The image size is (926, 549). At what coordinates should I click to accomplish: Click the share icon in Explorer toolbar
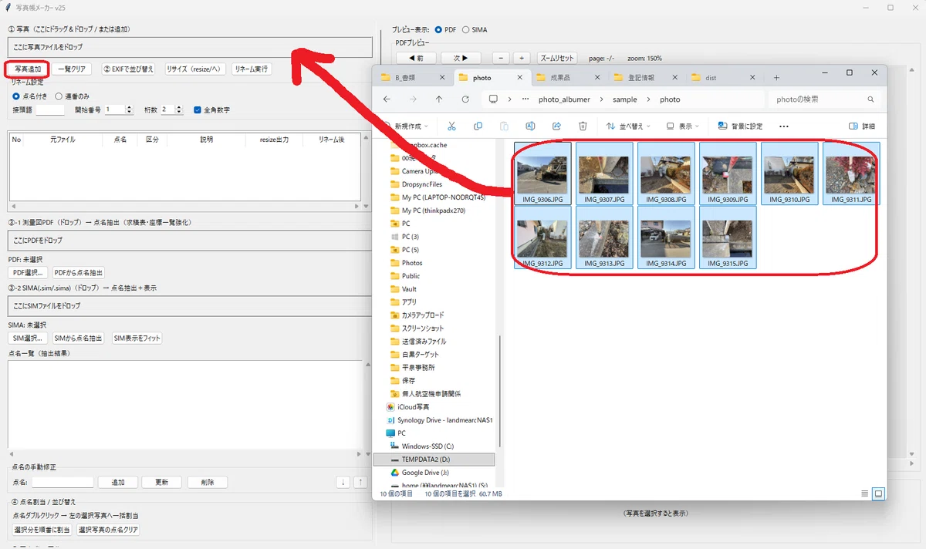pyautogui.click(x=556, y=126)
